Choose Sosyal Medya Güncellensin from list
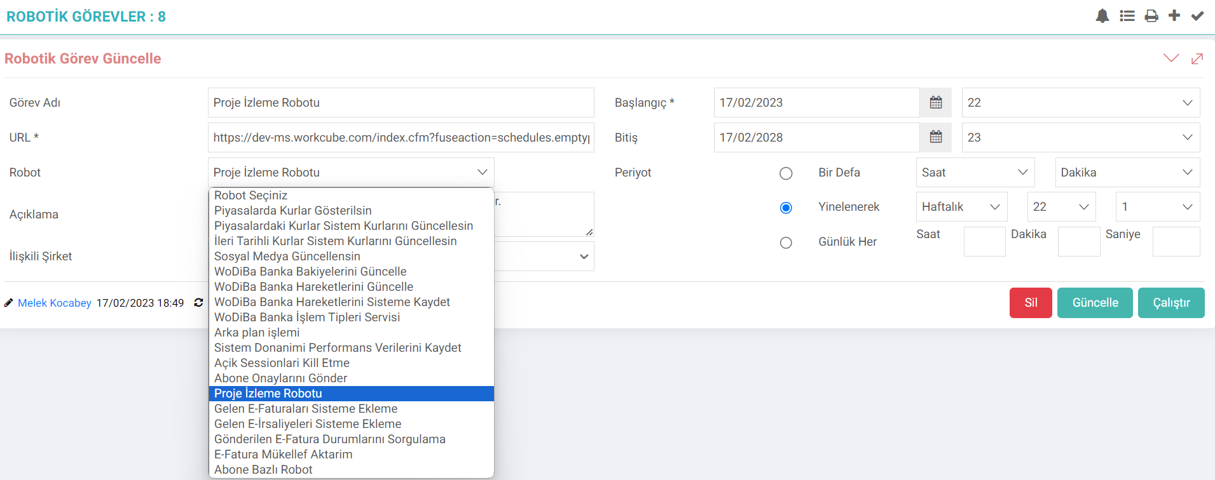Screen dimensions: 1215x480 pos(287,257)
